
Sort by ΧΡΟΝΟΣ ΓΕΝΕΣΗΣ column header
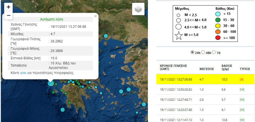pos(173,67)
